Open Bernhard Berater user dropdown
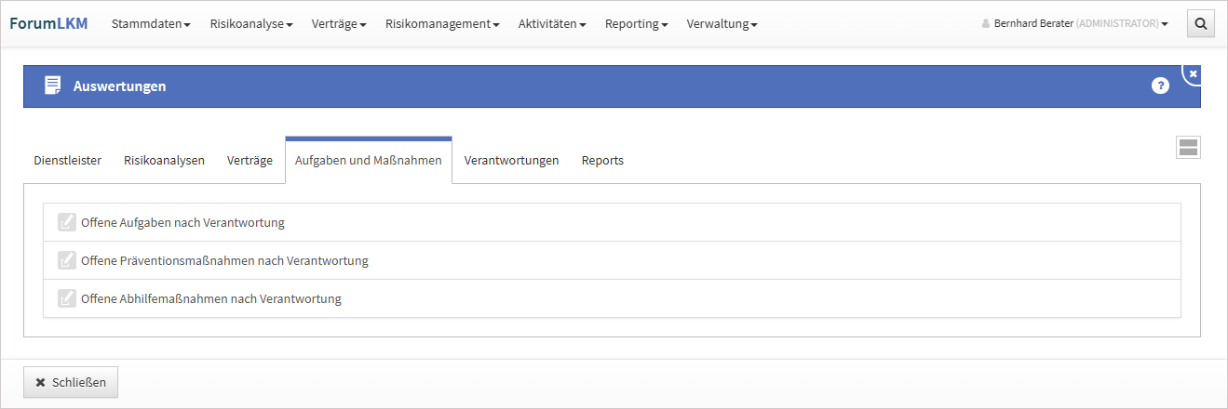The width and height of the screenshot is (1228, 409). 1075,24
